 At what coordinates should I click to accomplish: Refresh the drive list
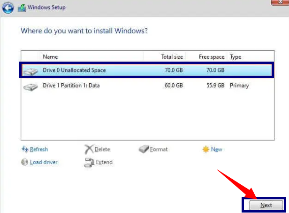[39, 149]
